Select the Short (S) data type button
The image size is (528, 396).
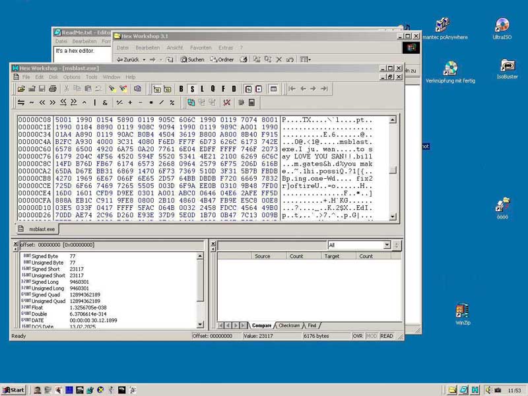192,89
